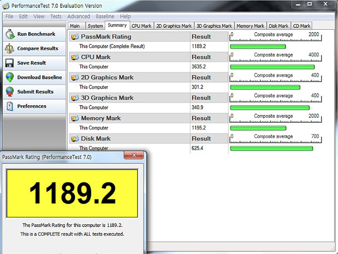Switch to the System tab

pos(95,26)
